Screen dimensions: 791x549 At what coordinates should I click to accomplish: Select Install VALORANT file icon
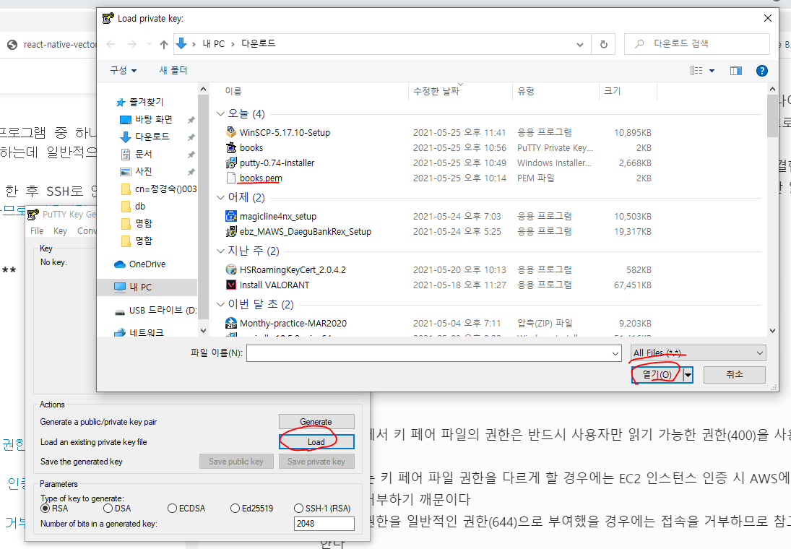click(x=231, y=285)
